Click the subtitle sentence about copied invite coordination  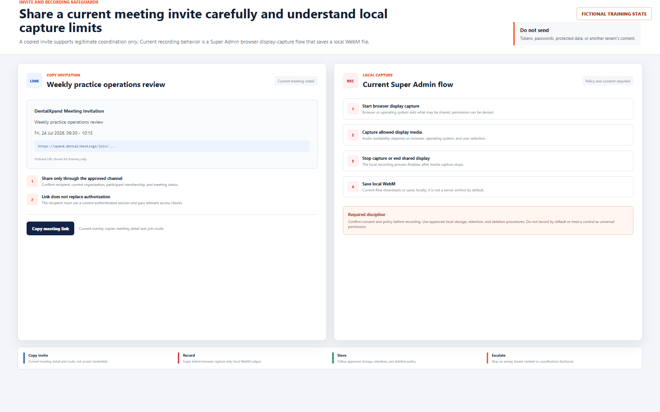click(194, 42)
